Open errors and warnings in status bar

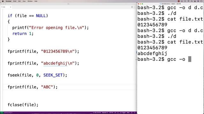pos(8,113)
